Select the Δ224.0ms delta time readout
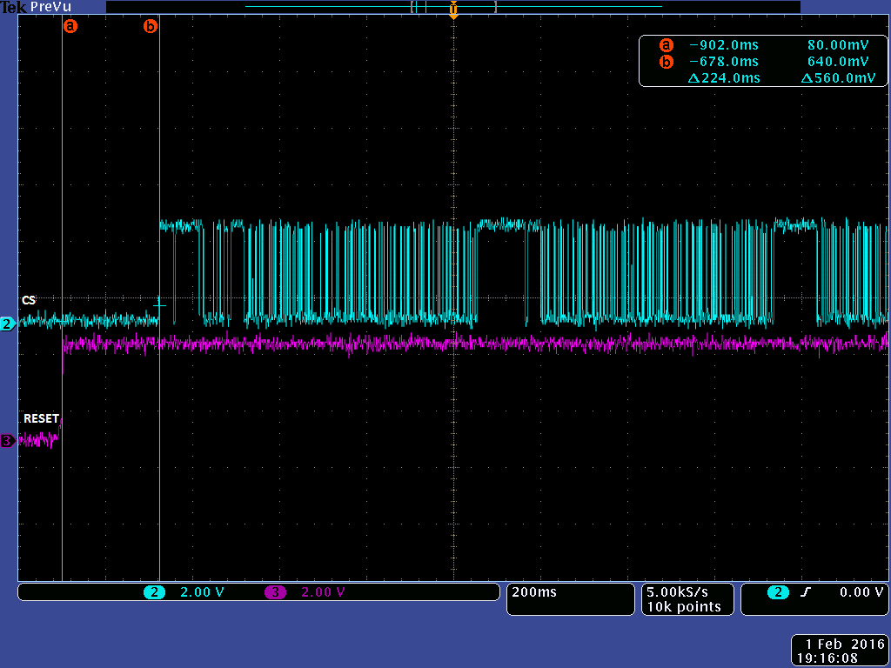This screenshot has width=891, height=668. pos(723,77)
